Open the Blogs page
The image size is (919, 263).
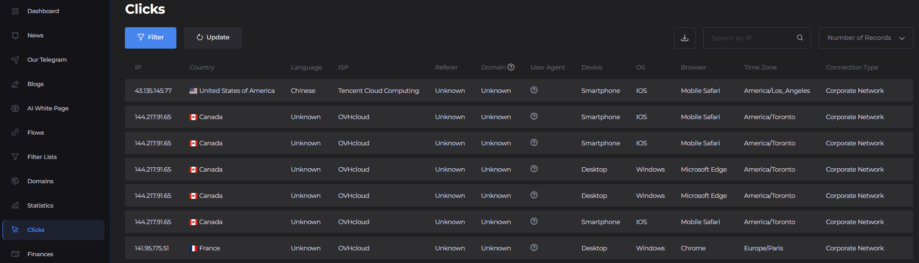pyautogui.click(x=35, y=84)
